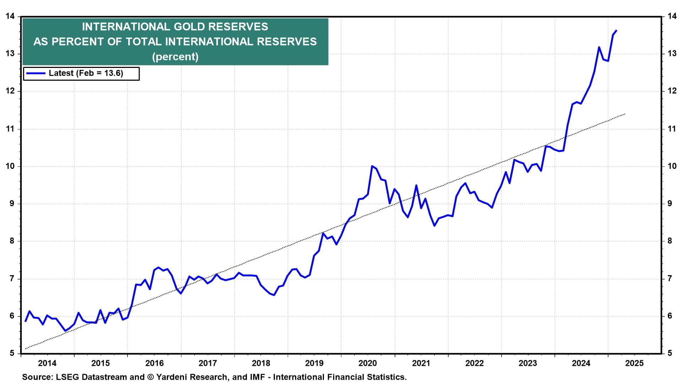This screenshot has height=384, width=682.
Task: Click the '(percent)' subtitle text
Action: click(x=175, y=57)
